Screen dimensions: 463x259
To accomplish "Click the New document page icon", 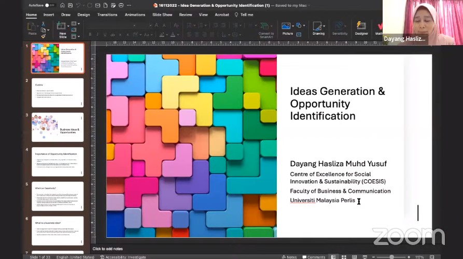I will click(105, 5).
